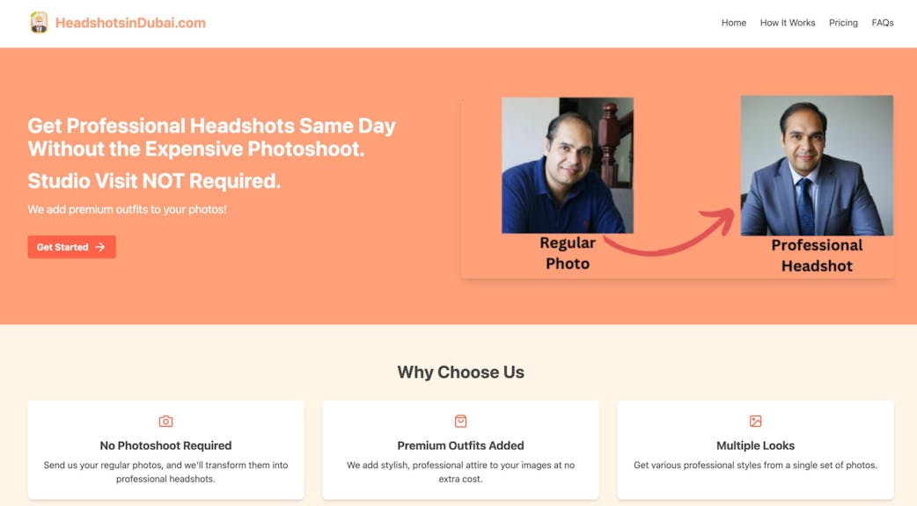Click the Studio Visit NOT Required headline
The width and height of the screenshot is (917, 506).
[x=154, y=181]
